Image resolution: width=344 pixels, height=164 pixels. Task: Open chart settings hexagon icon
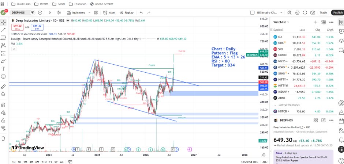[x=297, y=12]
